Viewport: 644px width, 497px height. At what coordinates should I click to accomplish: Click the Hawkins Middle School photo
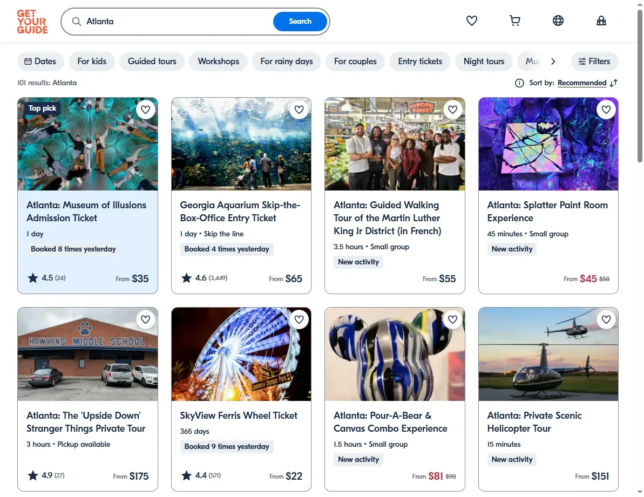coord(87,354)
